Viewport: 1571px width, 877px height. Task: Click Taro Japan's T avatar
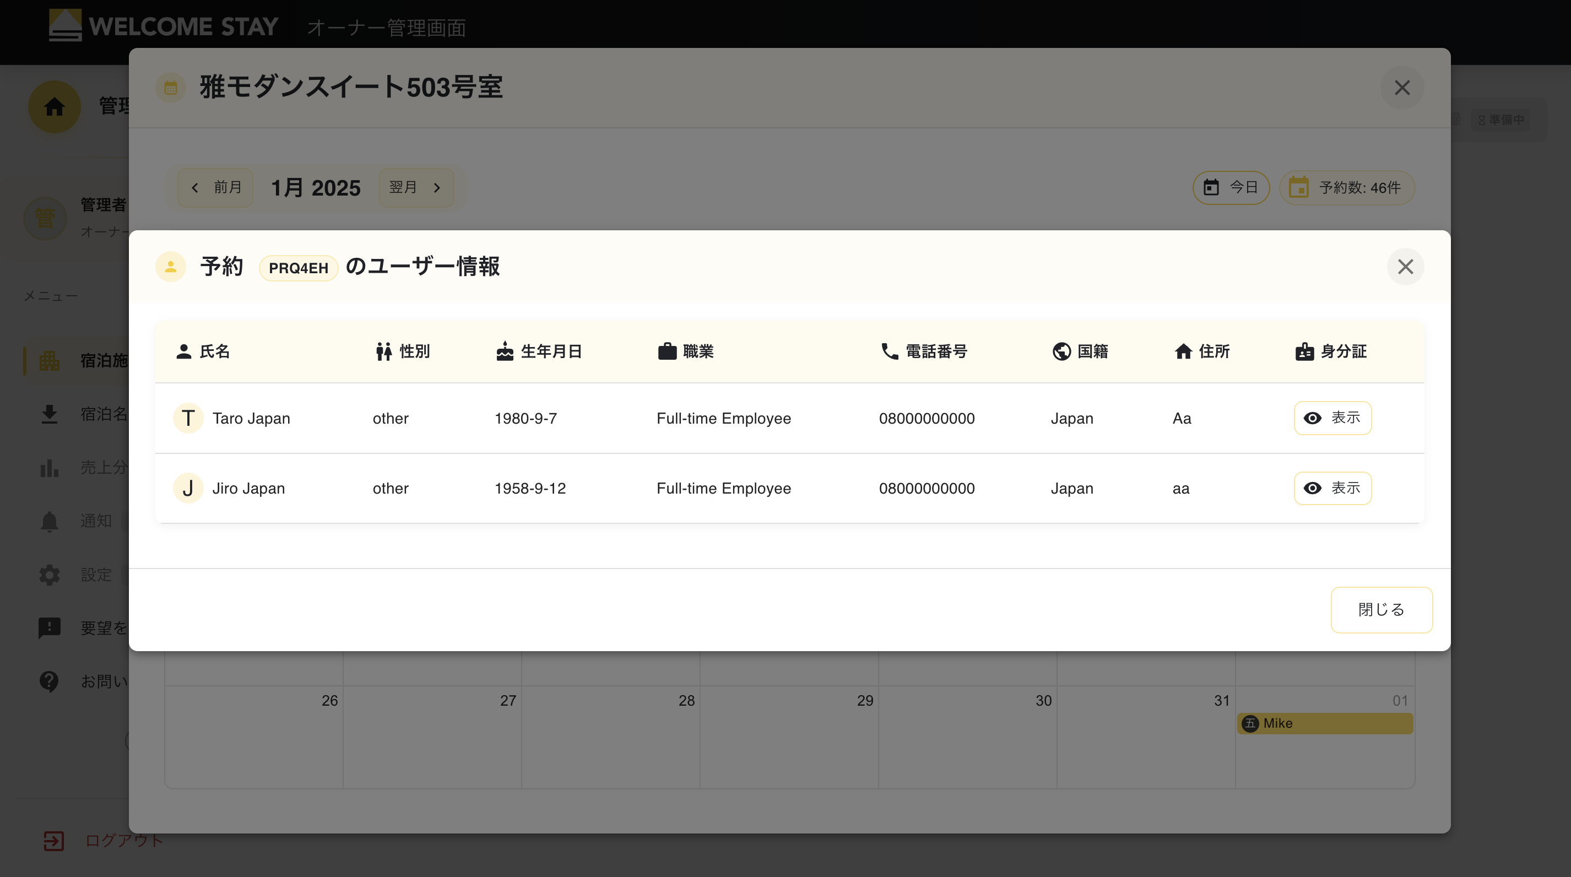click(x=188, y=418)
